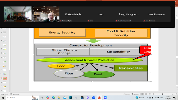Click the Поиск search box

coord(22,97)
